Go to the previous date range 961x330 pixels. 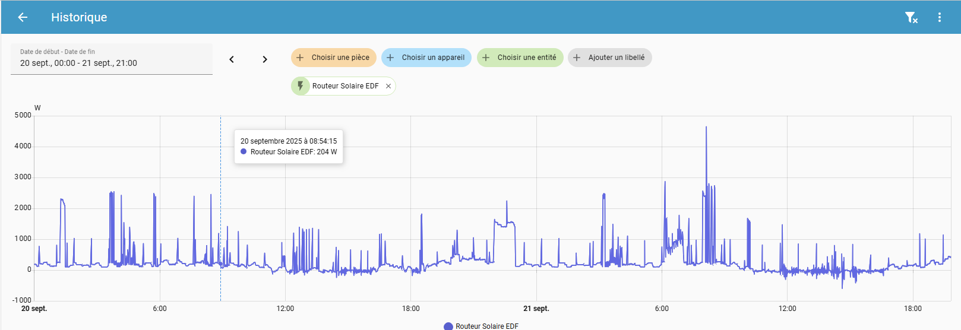coord(232,59)
